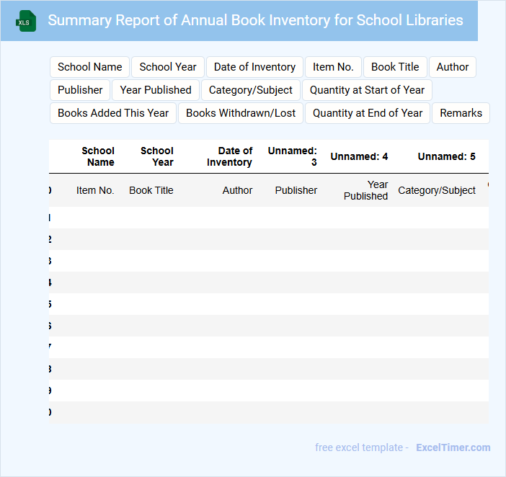Image resolution: width=506 pixels, height=477 pixels.
Task: Select the School Year tag
Action: point(168,67)
